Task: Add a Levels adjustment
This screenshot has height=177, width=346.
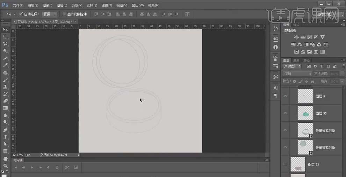Action: pos(303,37)
